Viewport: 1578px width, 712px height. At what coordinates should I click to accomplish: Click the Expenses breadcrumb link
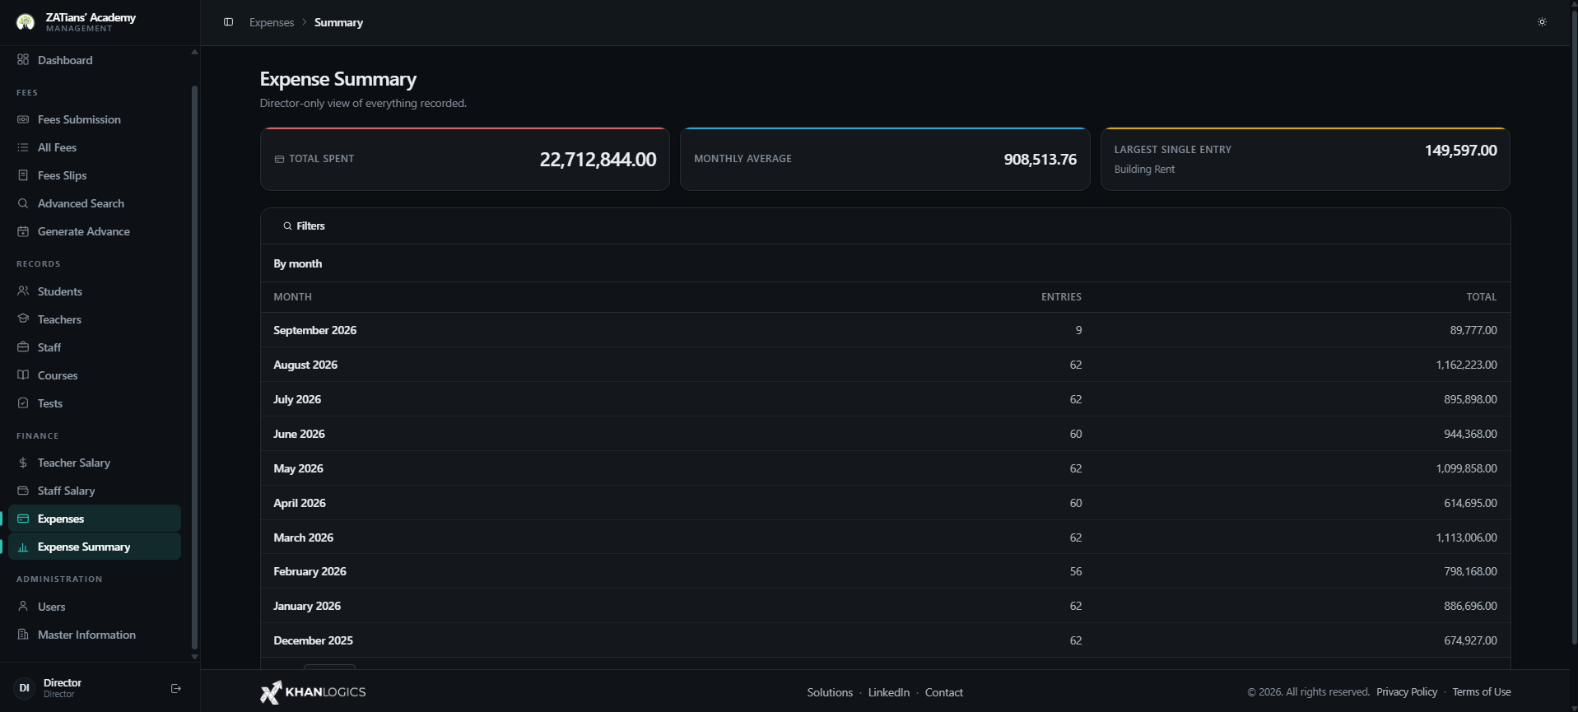[x=272, y=22]
